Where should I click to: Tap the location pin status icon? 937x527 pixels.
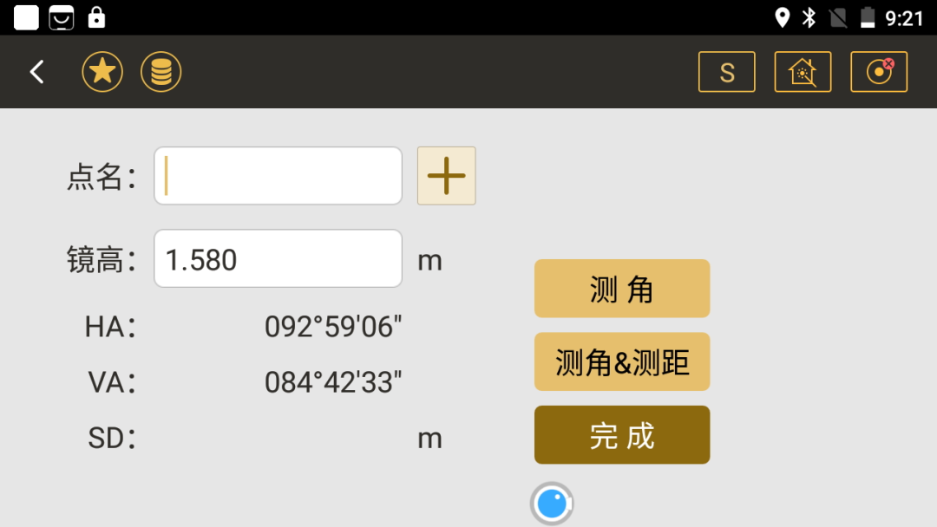point(782,18)
